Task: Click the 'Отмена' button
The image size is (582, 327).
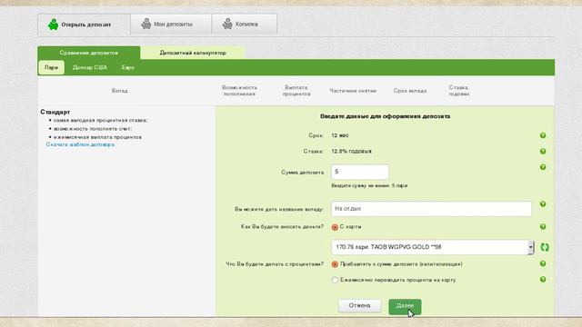Action: click(359, 306)
